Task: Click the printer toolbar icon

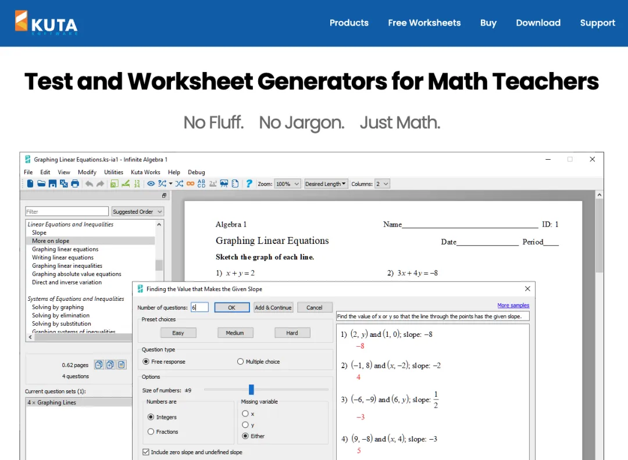Action: (x=75, y=184)
